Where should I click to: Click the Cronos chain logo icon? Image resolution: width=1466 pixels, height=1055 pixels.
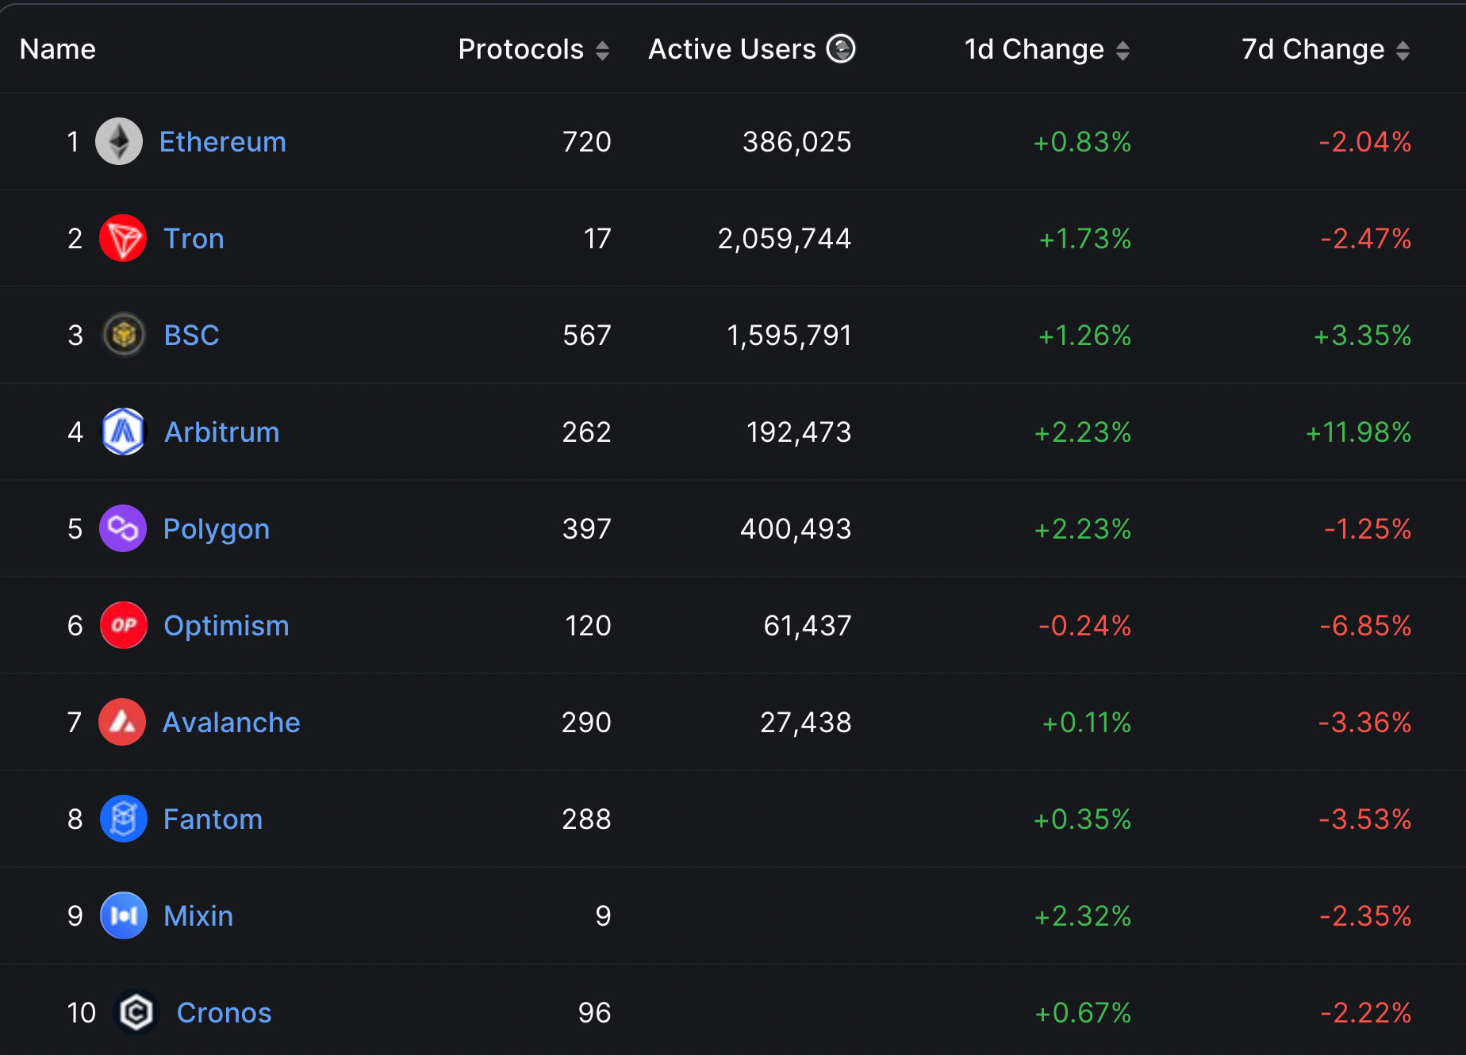point(136,1012)
